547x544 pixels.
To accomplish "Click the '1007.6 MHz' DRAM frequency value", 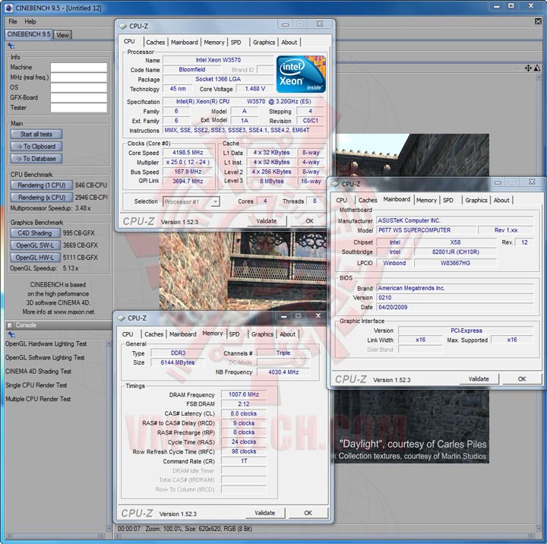I will click(x=244, y=394).
